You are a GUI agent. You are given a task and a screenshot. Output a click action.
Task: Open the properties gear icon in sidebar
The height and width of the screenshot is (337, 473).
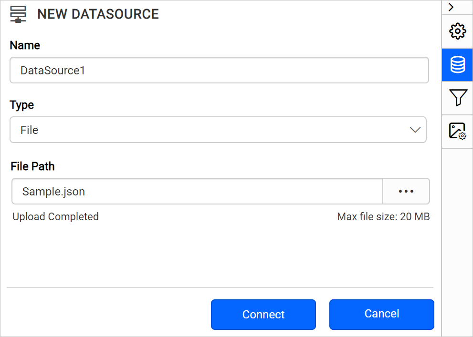pyautogui.click(x=457, y=31)
